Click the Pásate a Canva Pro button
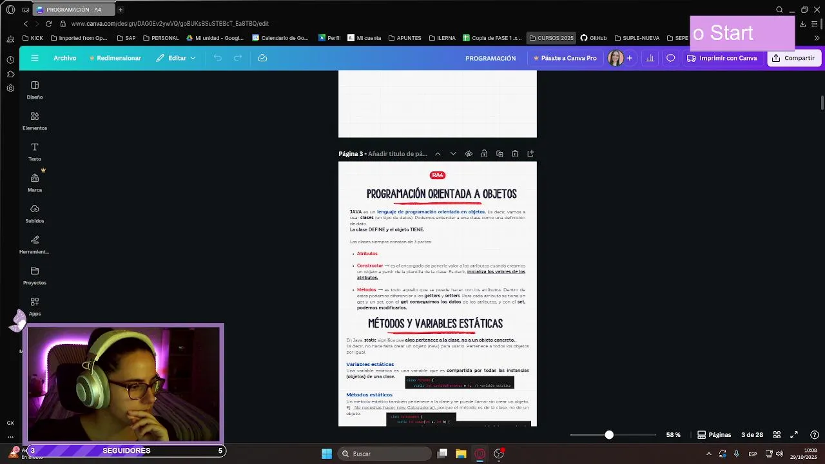825x464 pixels. (565, 58)
